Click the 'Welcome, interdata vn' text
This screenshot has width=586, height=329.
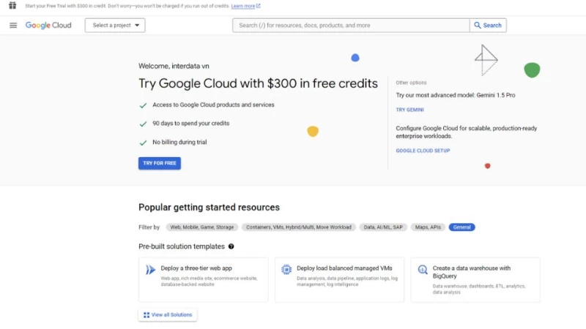click(174, 66)
